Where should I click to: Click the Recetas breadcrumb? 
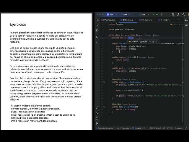(x=126, y=128)
